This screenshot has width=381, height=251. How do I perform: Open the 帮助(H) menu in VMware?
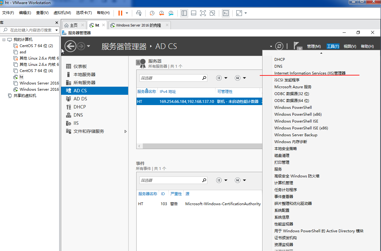(x=103, y=13)
